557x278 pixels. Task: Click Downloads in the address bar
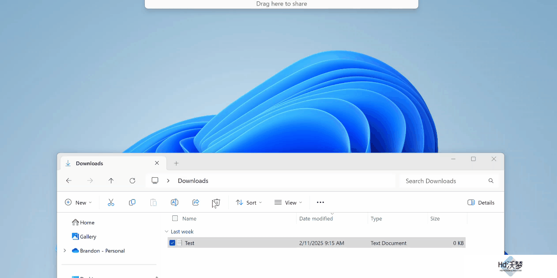tap(193, 181)
